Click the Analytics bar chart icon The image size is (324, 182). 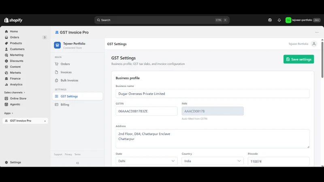coord(6,85)
